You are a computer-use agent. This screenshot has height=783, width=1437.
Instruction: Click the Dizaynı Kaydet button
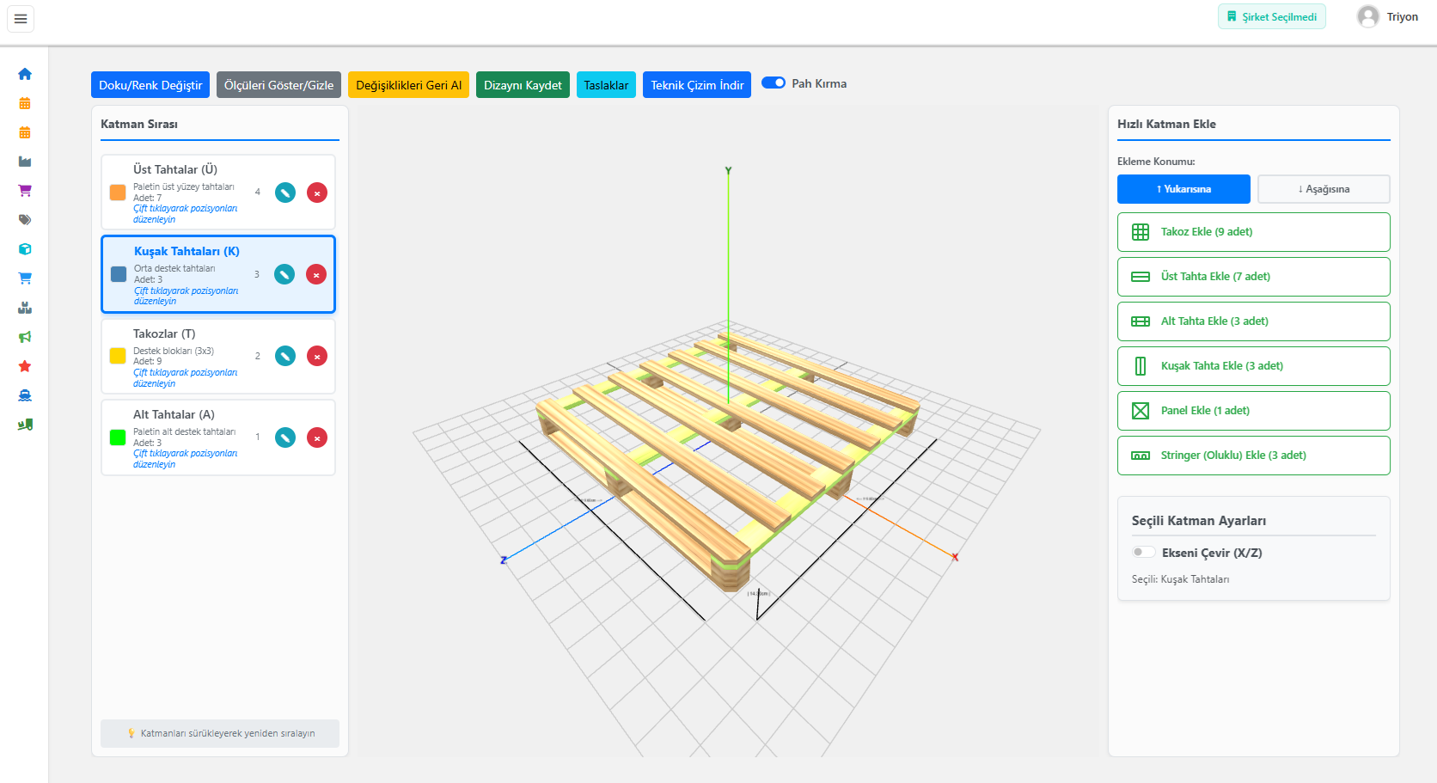522,84
